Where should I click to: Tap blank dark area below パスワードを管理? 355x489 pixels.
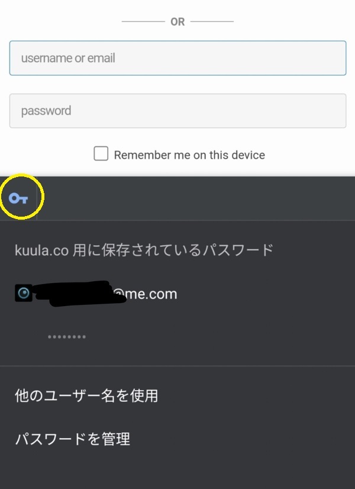tap(177, 471)
